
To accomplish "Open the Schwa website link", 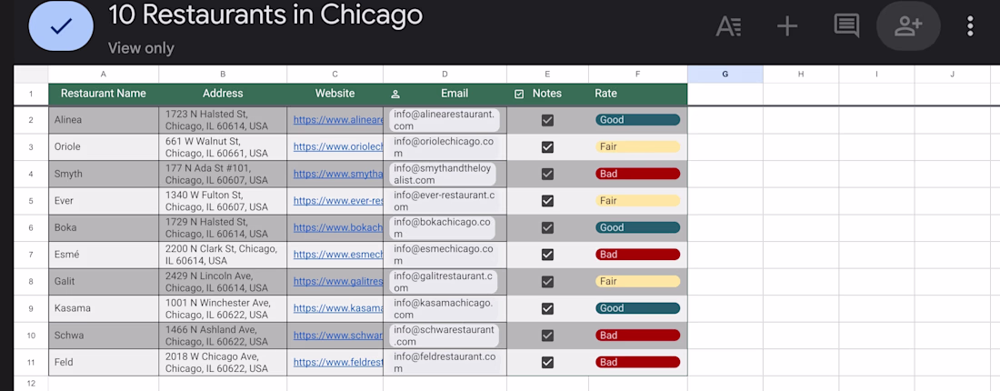I will (x=338, y=335).
